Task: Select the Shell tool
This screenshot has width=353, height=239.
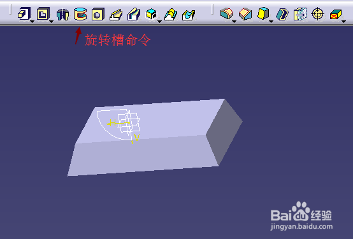Action: pyautogui.click(x=282, y=14)
